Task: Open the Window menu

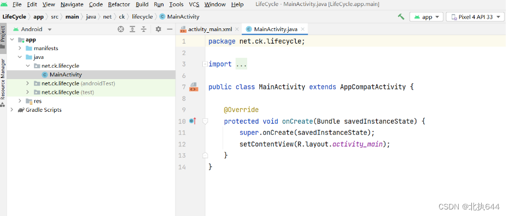Action: [215, 4]
